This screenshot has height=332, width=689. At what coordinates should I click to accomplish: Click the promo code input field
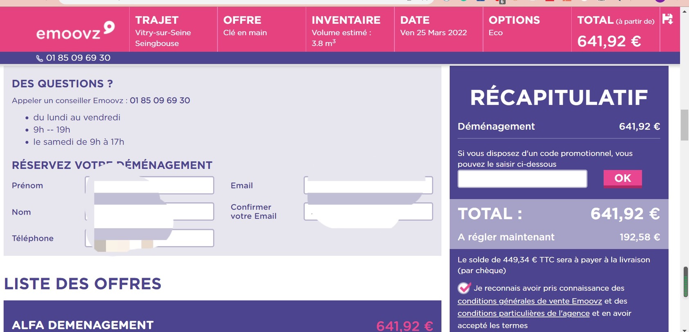point(522,179)
